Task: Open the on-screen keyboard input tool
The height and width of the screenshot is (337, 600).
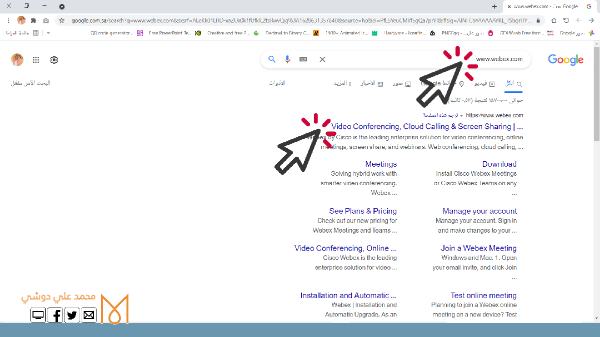Action: point(303,59)
